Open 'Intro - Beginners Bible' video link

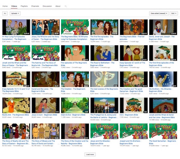coord(129,115)
